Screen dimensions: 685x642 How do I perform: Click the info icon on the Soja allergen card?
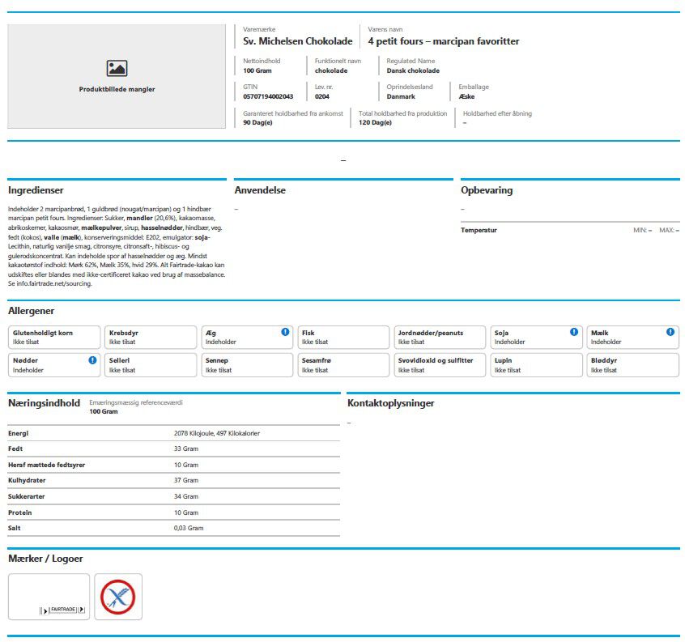[x=574, y=332]
